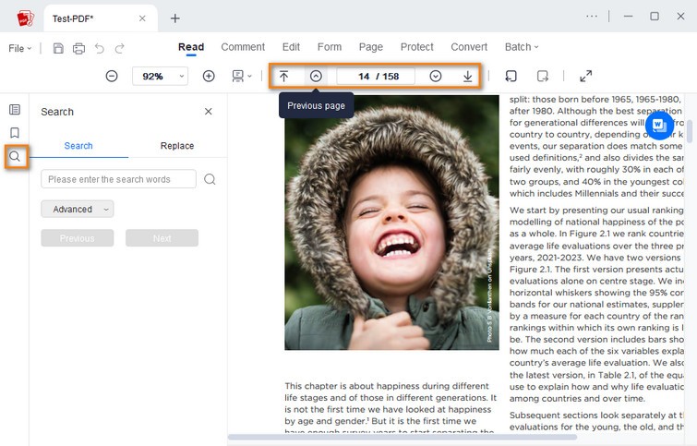The width and height of the screenshot is (697, 446).
Task: Switch to the Edit tab
Action: 291,47
